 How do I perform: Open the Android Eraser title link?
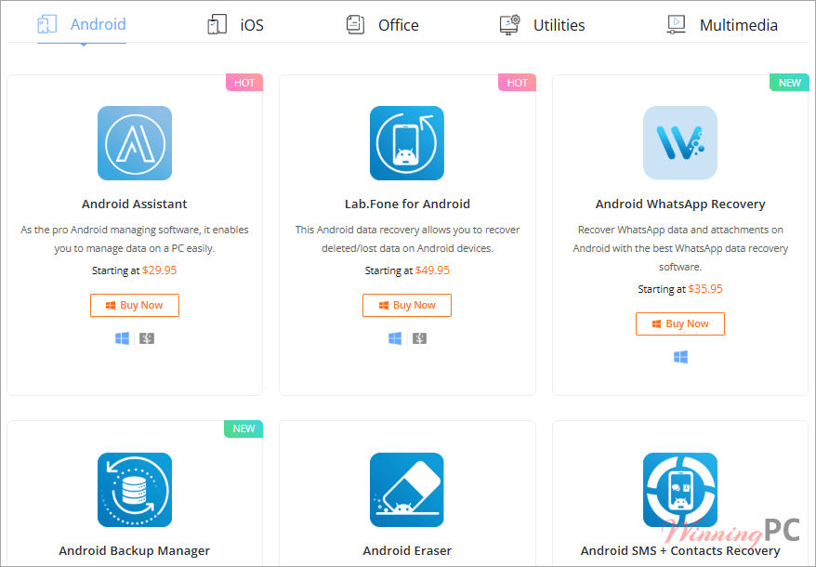click(407, 551)
